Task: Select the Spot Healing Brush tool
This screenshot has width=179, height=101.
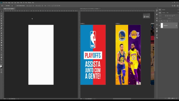Action: (1, 28)
